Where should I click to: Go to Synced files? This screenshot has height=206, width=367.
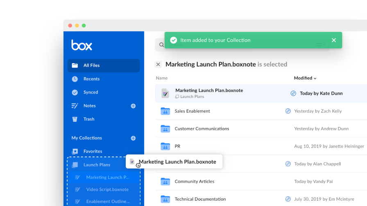click(91, 92)
